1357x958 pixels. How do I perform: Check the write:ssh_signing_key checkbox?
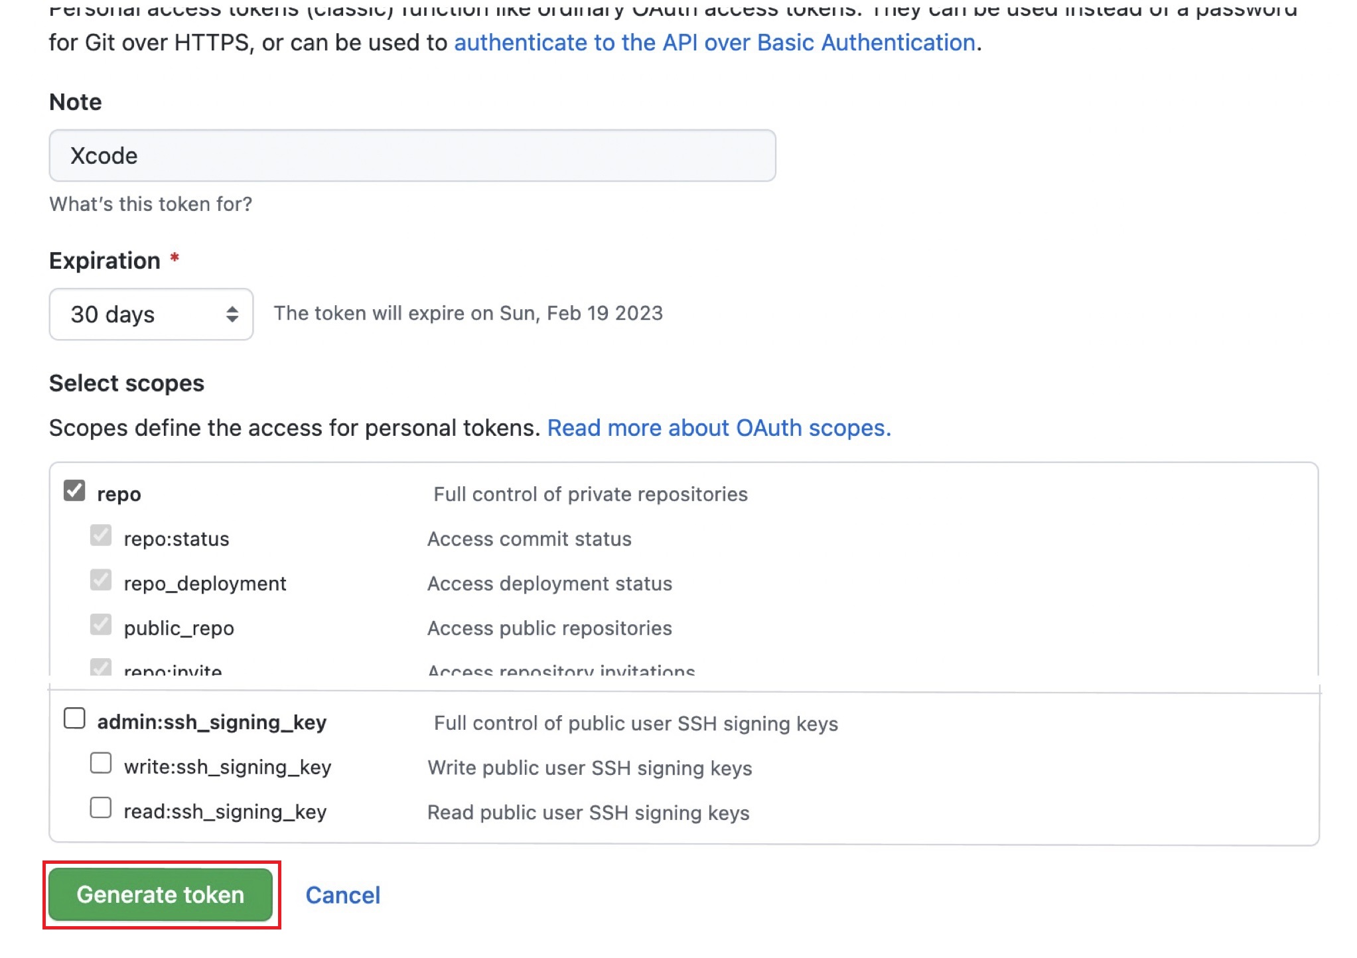click(101, 764)
